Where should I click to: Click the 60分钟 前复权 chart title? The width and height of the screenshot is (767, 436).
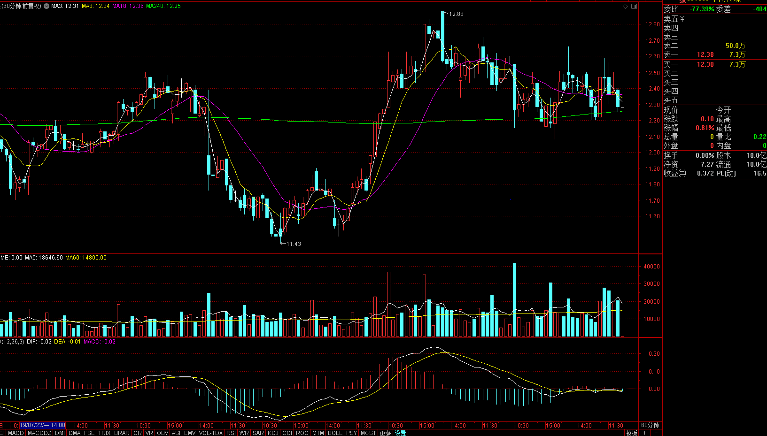point(21,6)
